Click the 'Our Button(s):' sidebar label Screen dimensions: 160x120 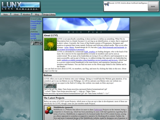point(36,40)
